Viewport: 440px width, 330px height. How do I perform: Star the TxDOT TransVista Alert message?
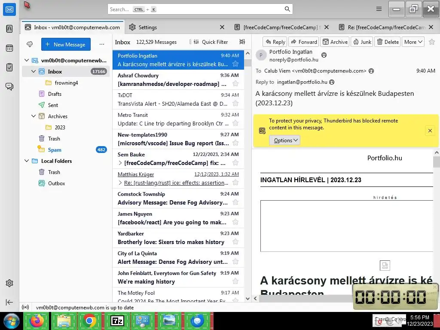point(235,104)
